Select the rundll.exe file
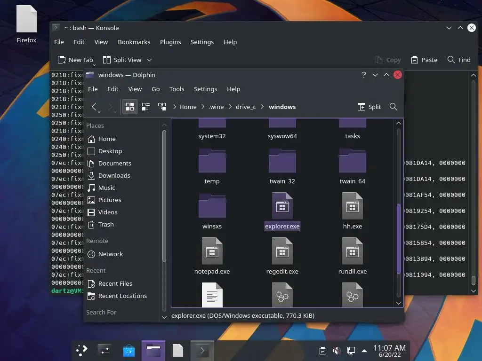482x361 pixels. click(x=352, y=256)
